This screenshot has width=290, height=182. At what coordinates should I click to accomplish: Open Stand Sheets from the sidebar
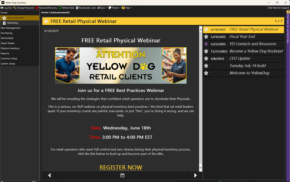pos(7,43)
